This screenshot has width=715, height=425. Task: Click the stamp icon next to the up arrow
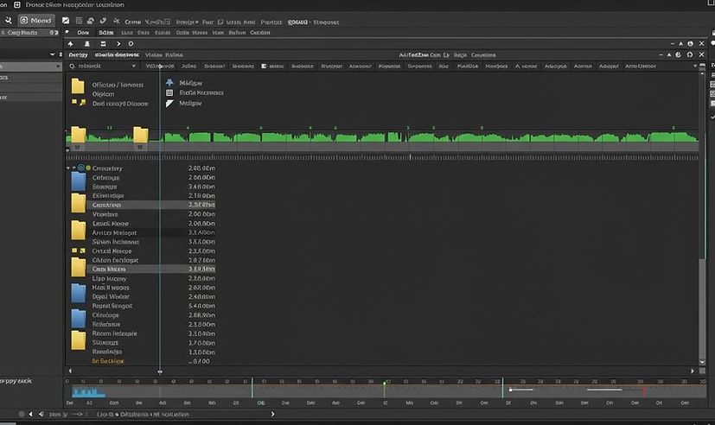pyautogui.click(x=86, y=44)
